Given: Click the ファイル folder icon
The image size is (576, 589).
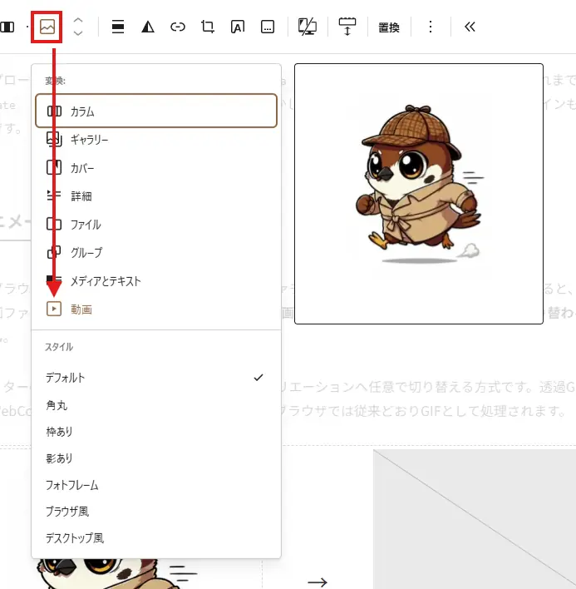Looking at the screenshot, I should [x=54, y=225].
